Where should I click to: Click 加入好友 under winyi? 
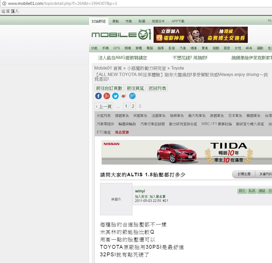pos(141,196)
